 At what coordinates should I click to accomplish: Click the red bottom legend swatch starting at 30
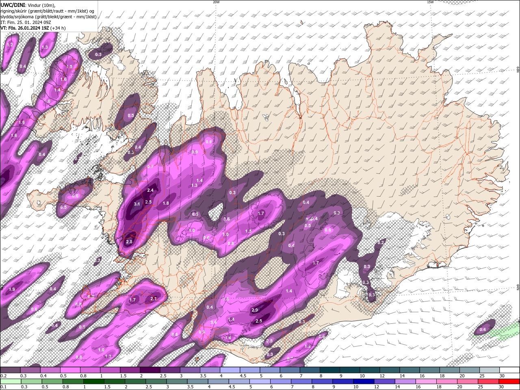coord(509,381)
